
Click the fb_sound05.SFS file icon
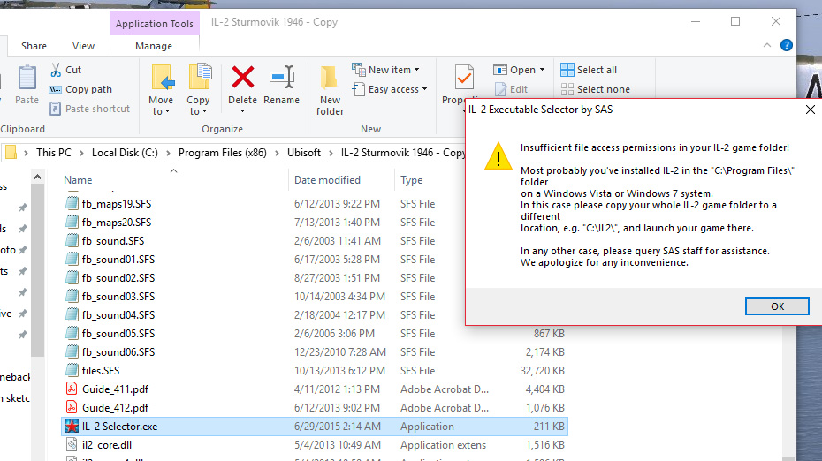click(72, 333)
